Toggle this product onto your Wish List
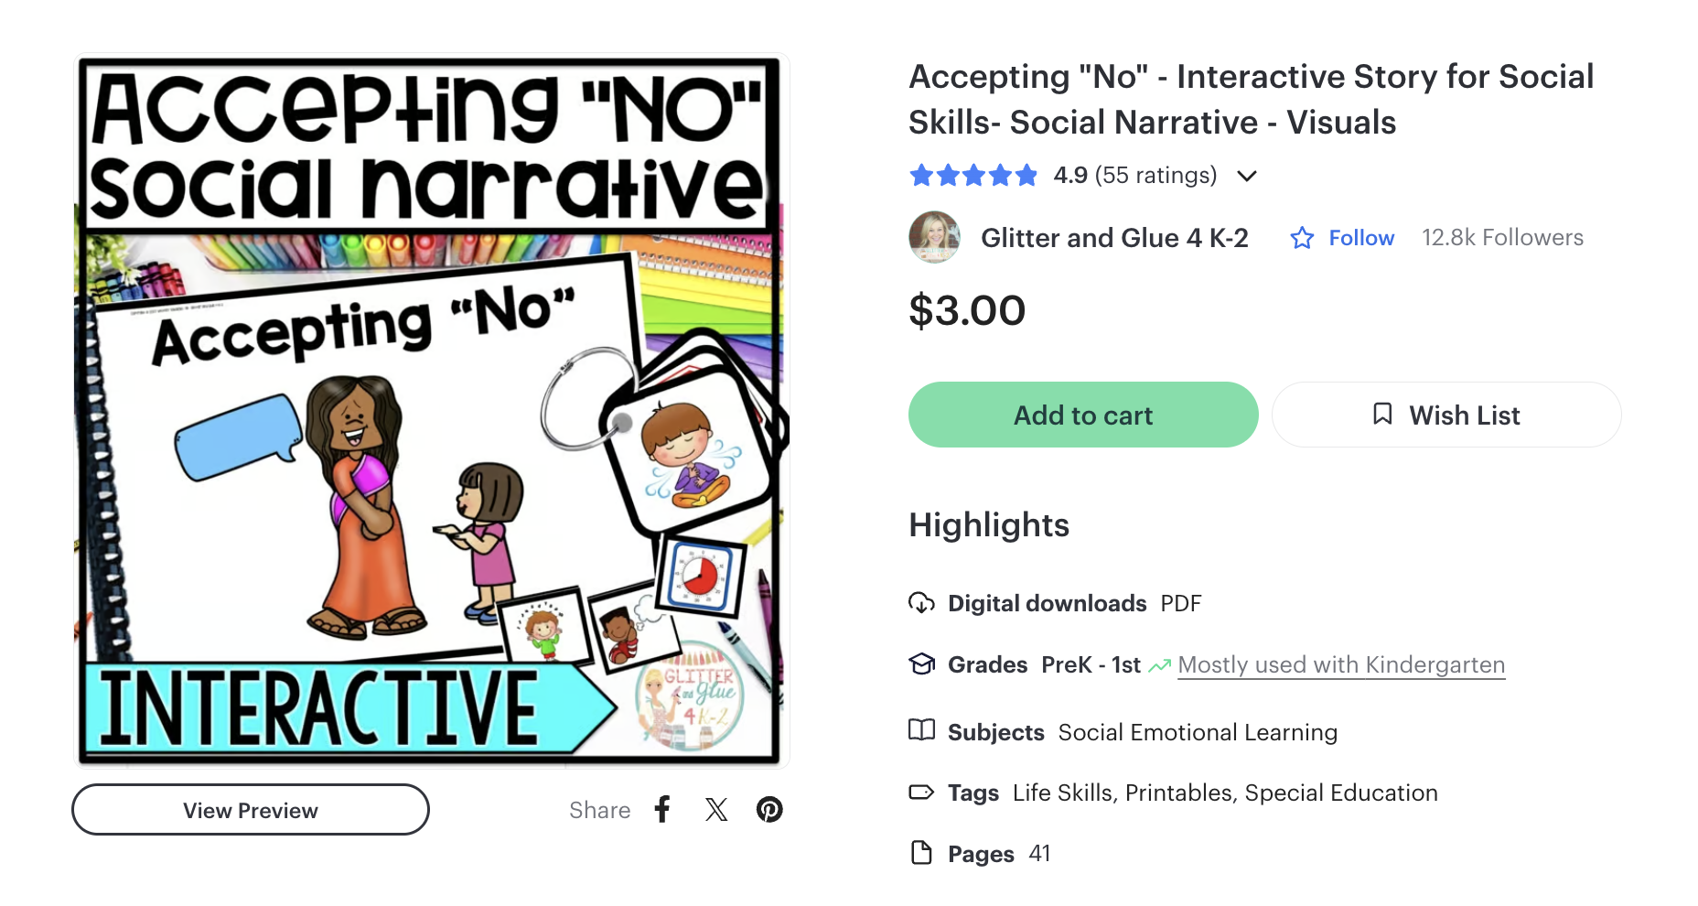The width and height of the screenshot is (1698, 906). pos(1446,415)
